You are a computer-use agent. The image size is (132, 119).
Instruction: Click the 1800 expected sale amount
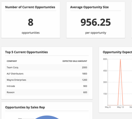[85, 74]
